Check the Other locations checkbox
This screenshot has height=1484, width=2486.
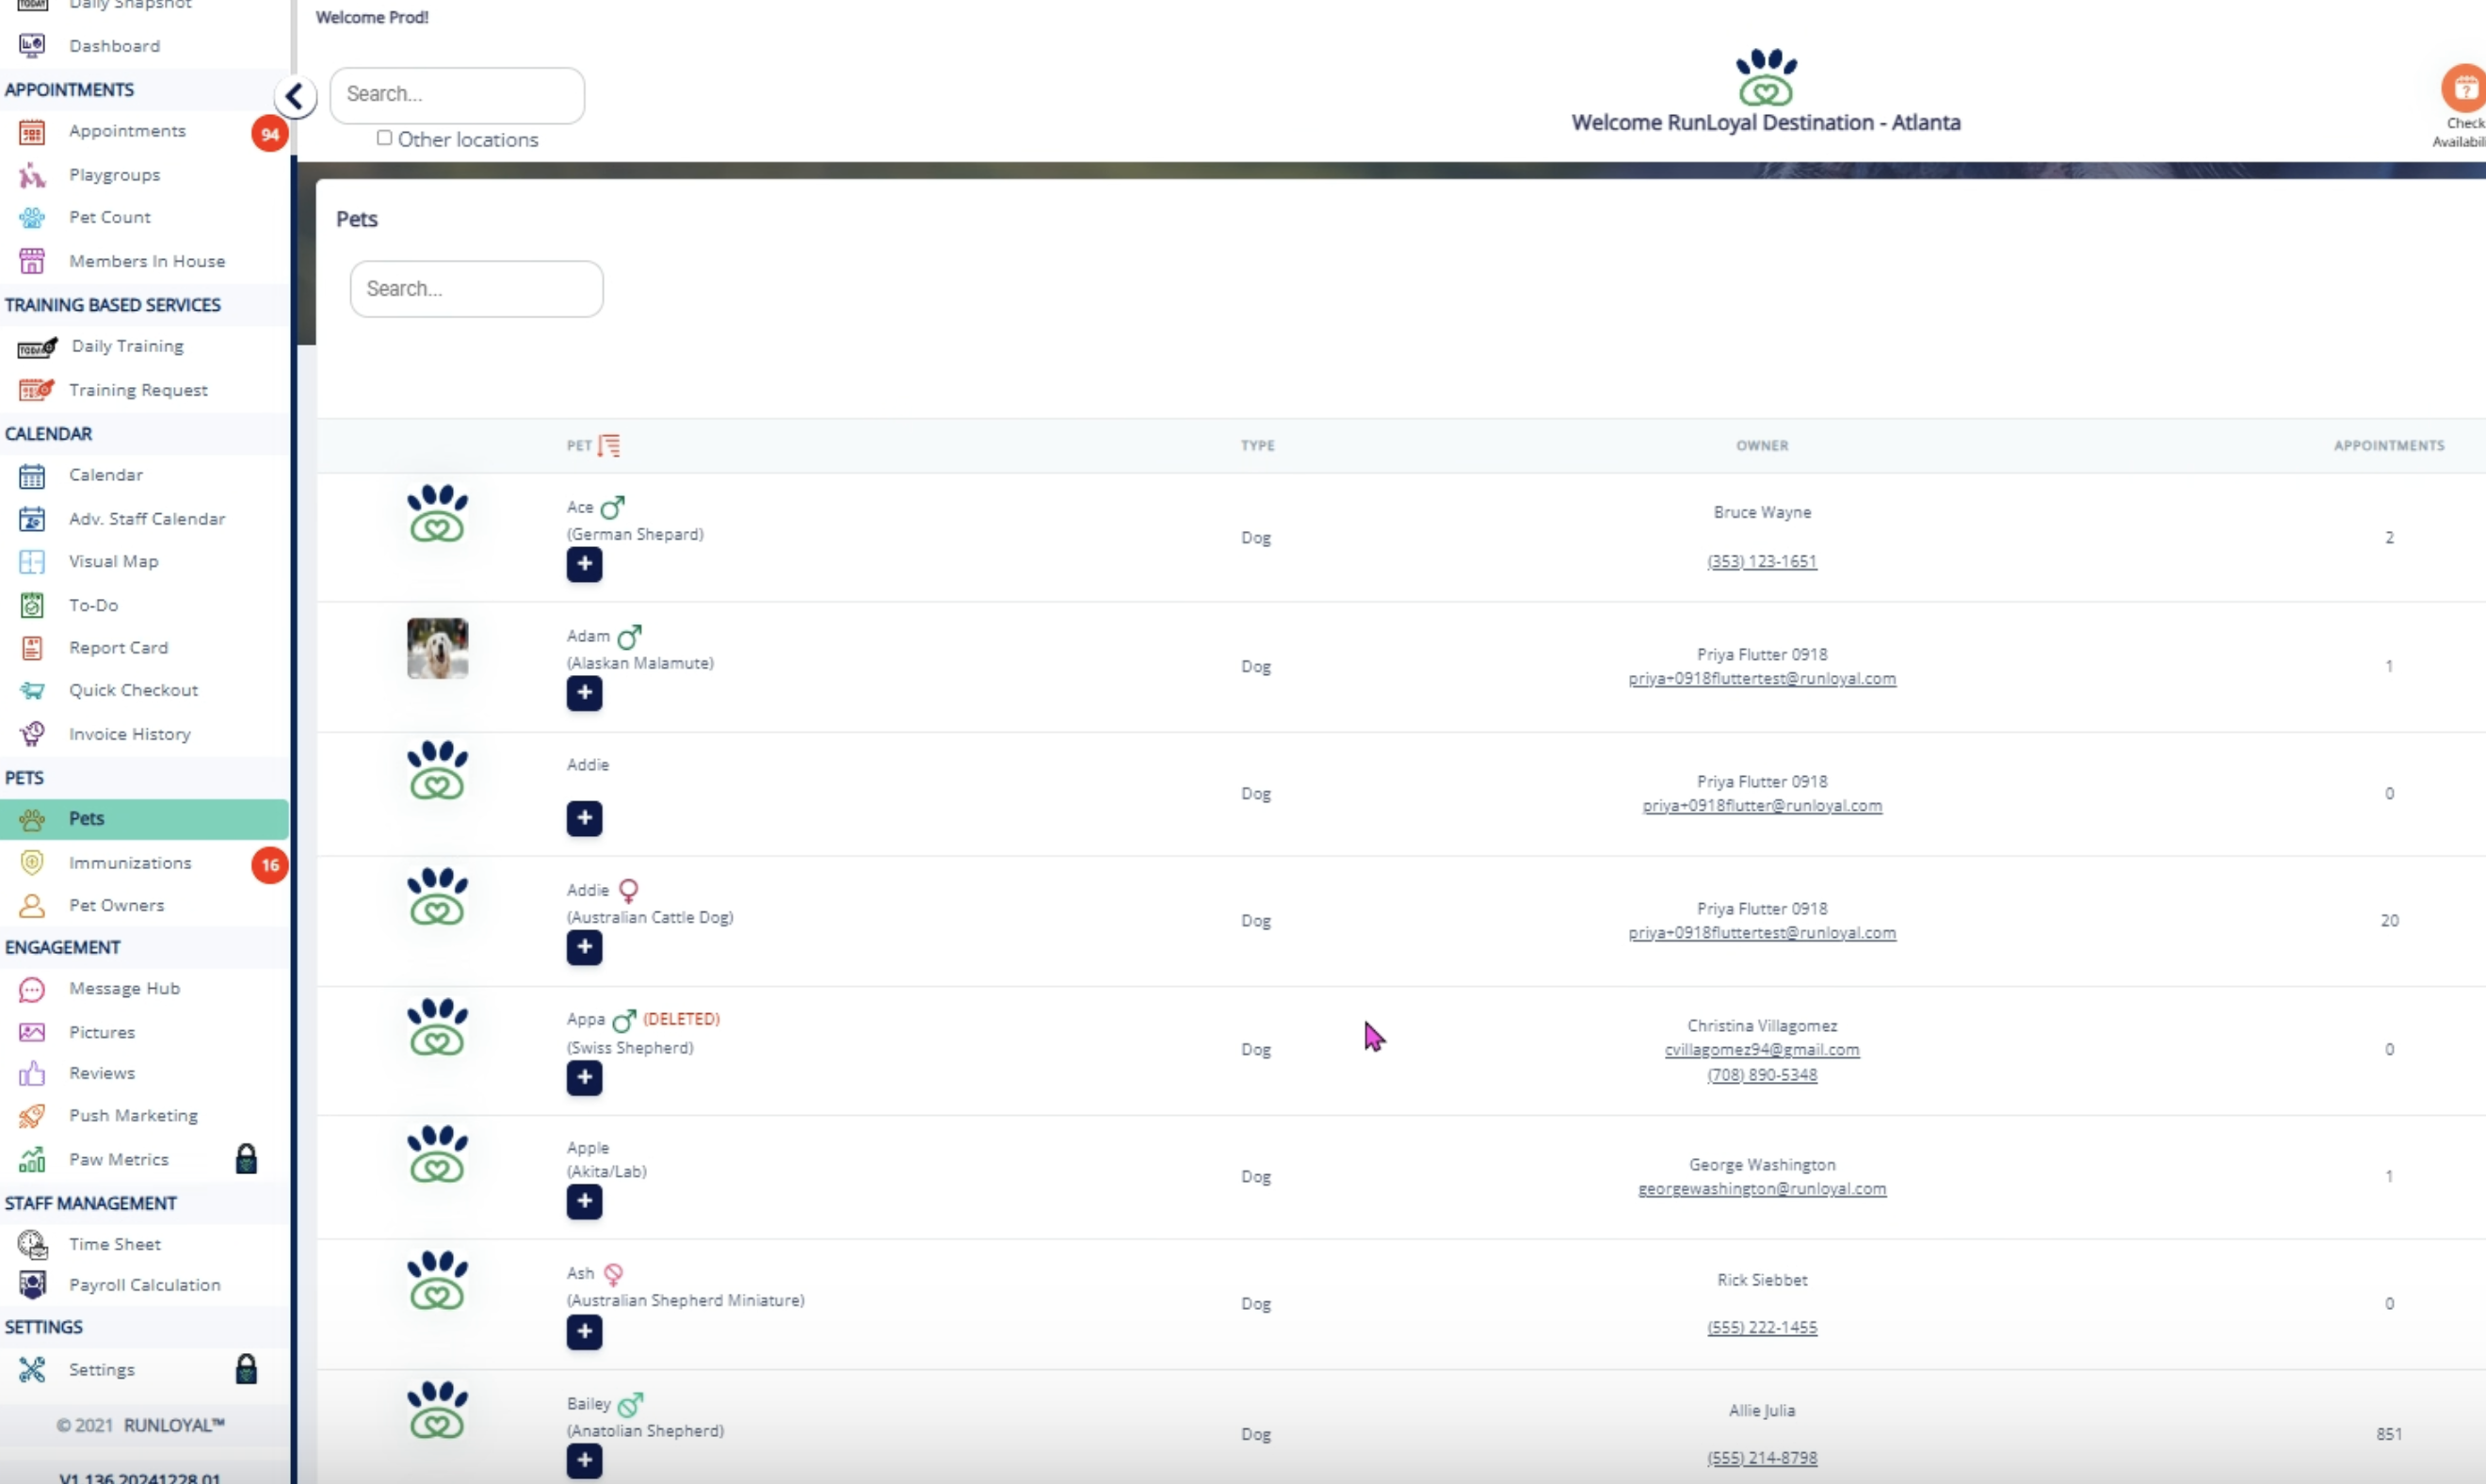pyautogui.click(x=384, y=138)
